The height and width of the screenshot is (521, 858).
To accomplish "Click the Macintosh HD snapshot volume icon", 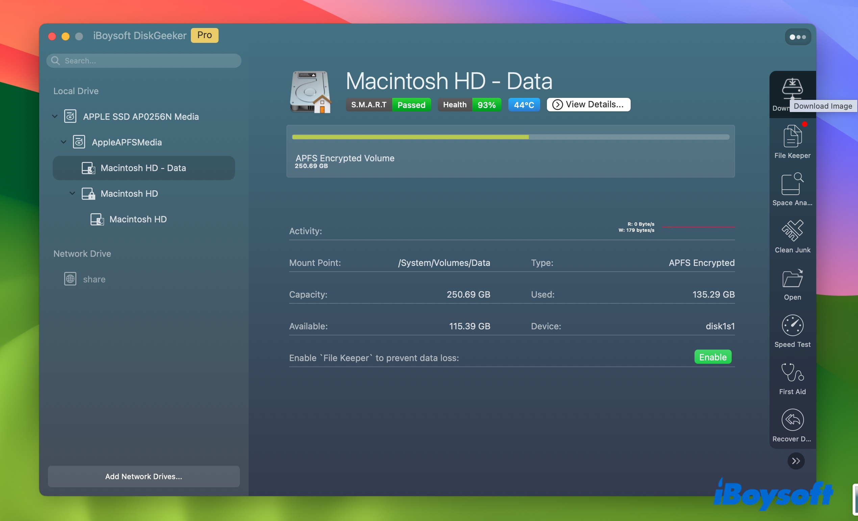I will 97,219.
